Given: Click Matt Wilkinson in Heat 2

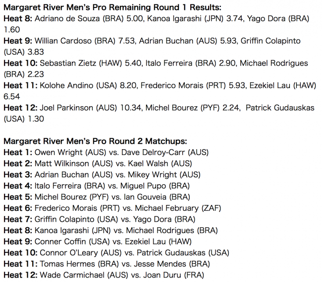Looking at the screenshot, I should [x=62, y=163].
